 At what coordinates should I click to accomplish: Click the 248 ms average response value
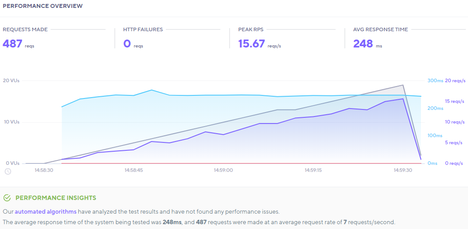[363, 44]
